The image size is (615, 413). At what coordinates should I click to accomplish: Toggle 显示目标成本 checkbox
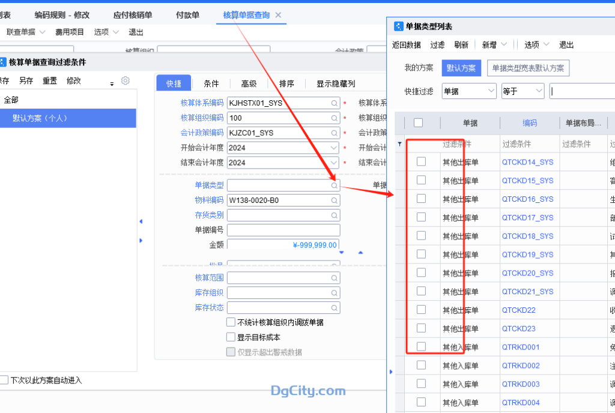(x=231, y=337)
